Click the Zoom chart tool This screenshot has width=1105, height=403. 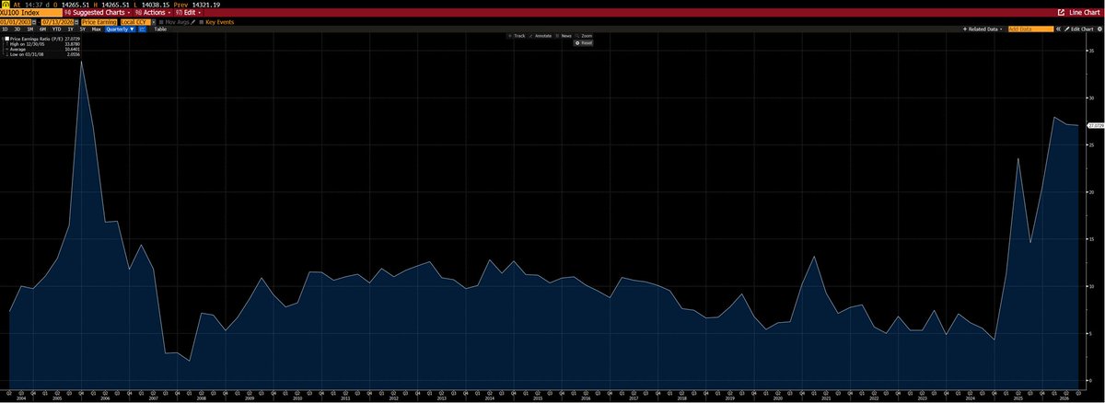(584, 36)
